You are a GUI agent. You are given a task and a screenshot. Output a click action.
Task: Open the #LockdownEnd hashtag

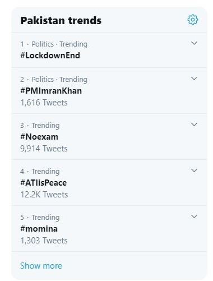tap(50, 56)
